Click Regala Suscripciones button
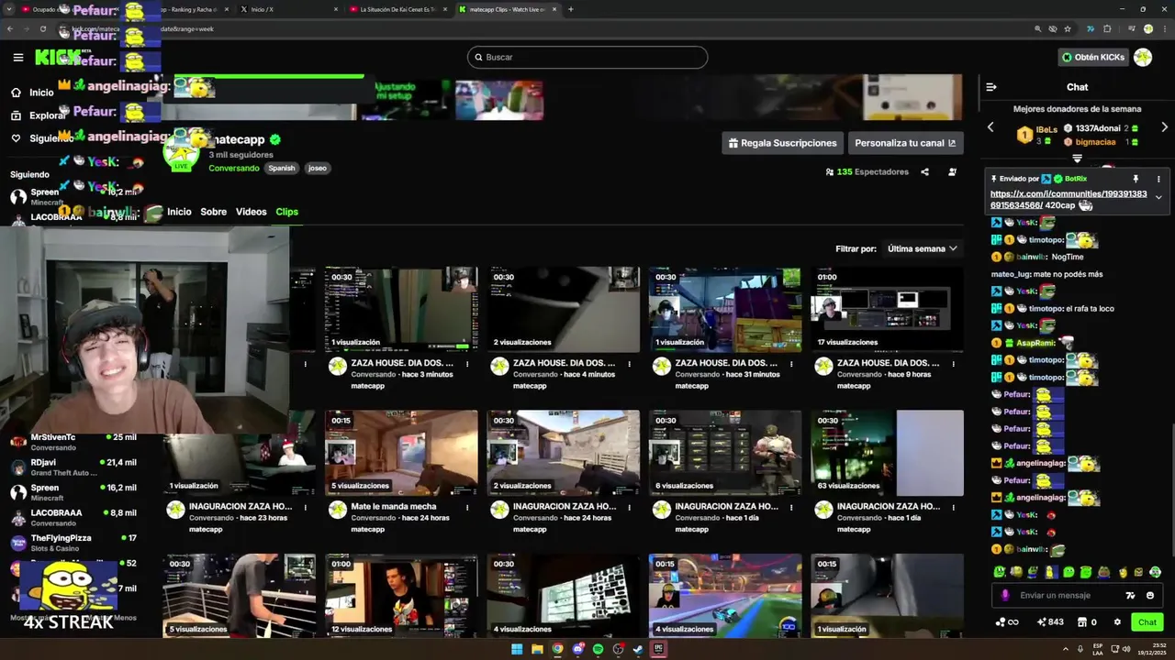Image resolution: width=1175 pixels, height=660 pixels. pos(783,143)
